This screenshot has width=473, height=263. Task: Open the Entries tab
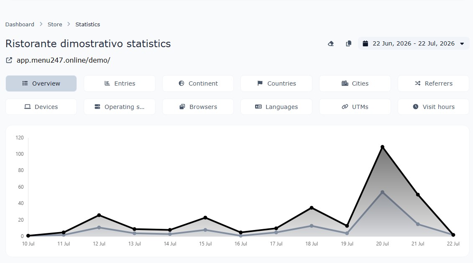[x=120, y=83]
